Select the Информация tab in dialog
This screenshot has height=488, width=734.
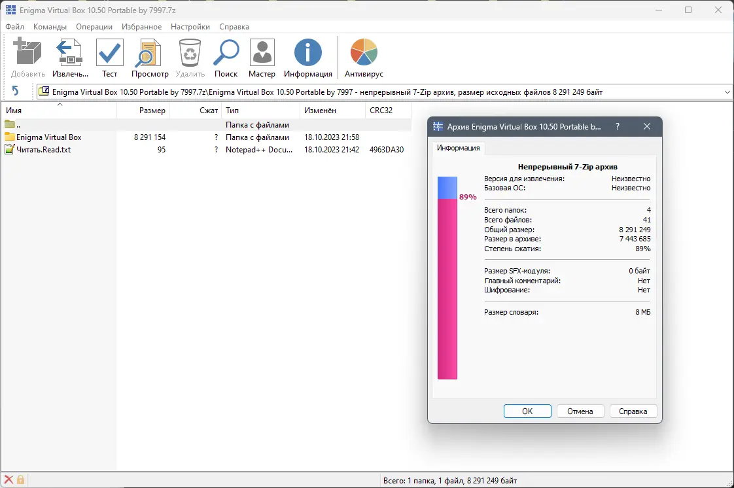point(459,148)
